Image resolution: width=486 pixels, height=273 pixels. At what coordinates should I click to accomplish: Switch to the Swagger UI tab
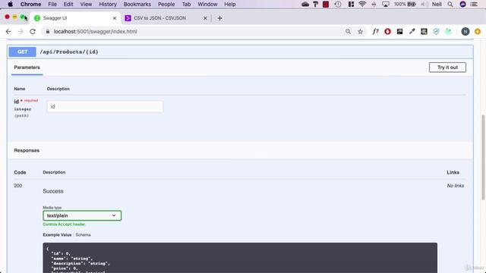point(74,18)
